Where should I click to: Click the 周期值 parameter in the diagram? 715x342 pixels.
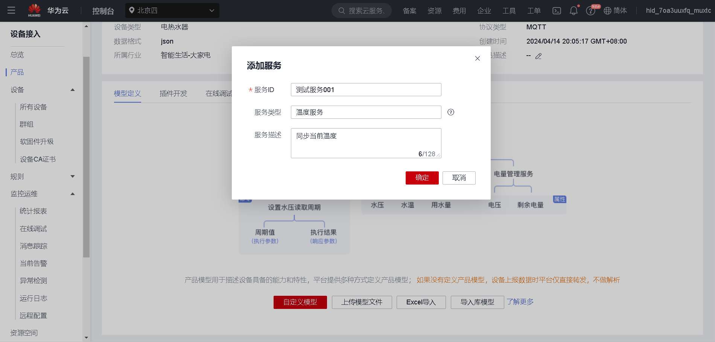click(x=265, y=232)
